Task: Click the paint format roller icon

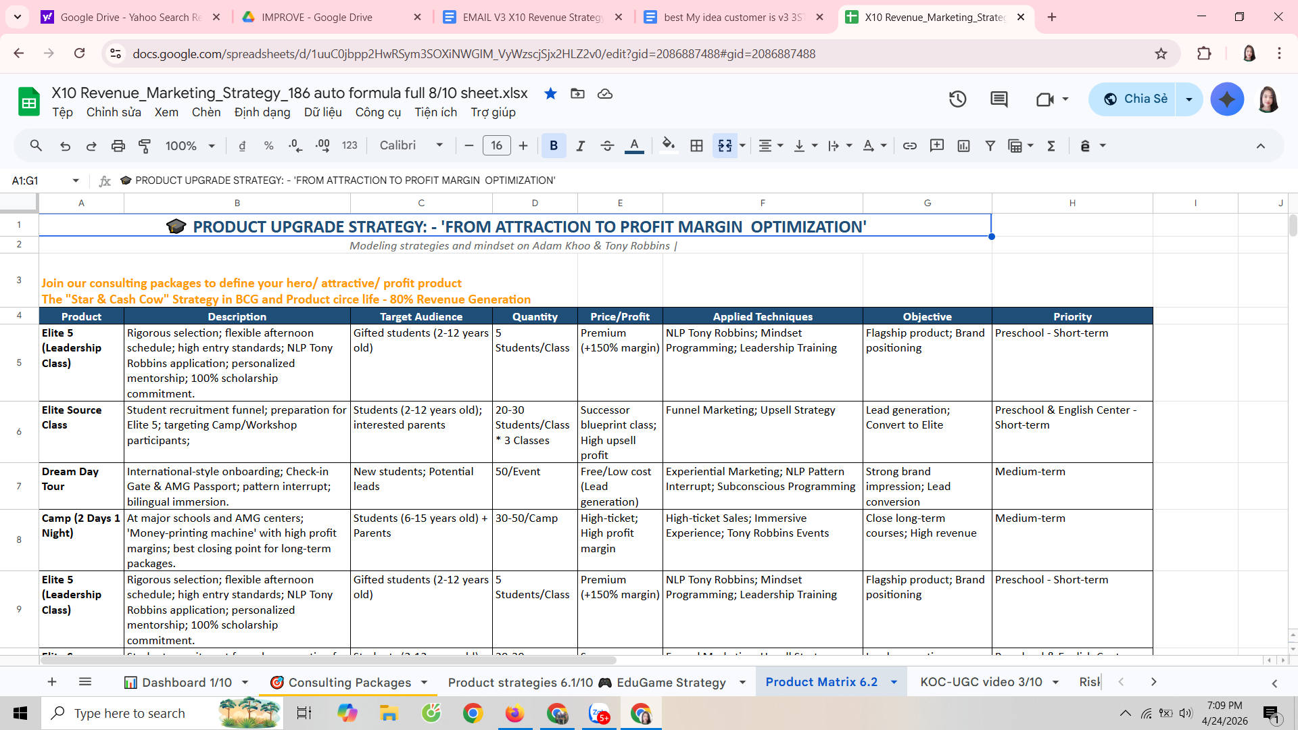Action: [144, 145]
